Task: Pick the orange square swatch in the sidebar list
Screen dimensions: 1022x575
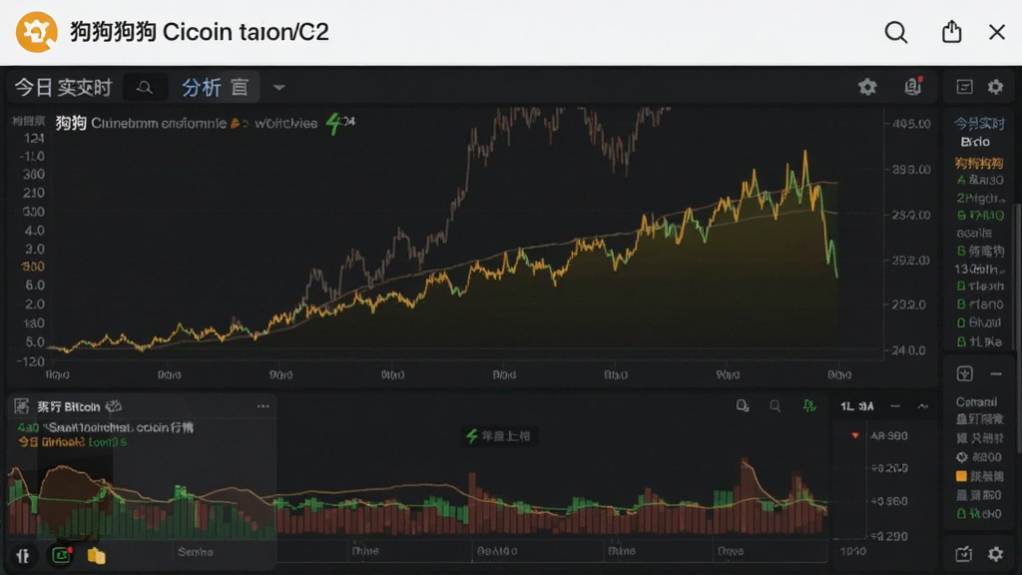Action: [961, 476]
